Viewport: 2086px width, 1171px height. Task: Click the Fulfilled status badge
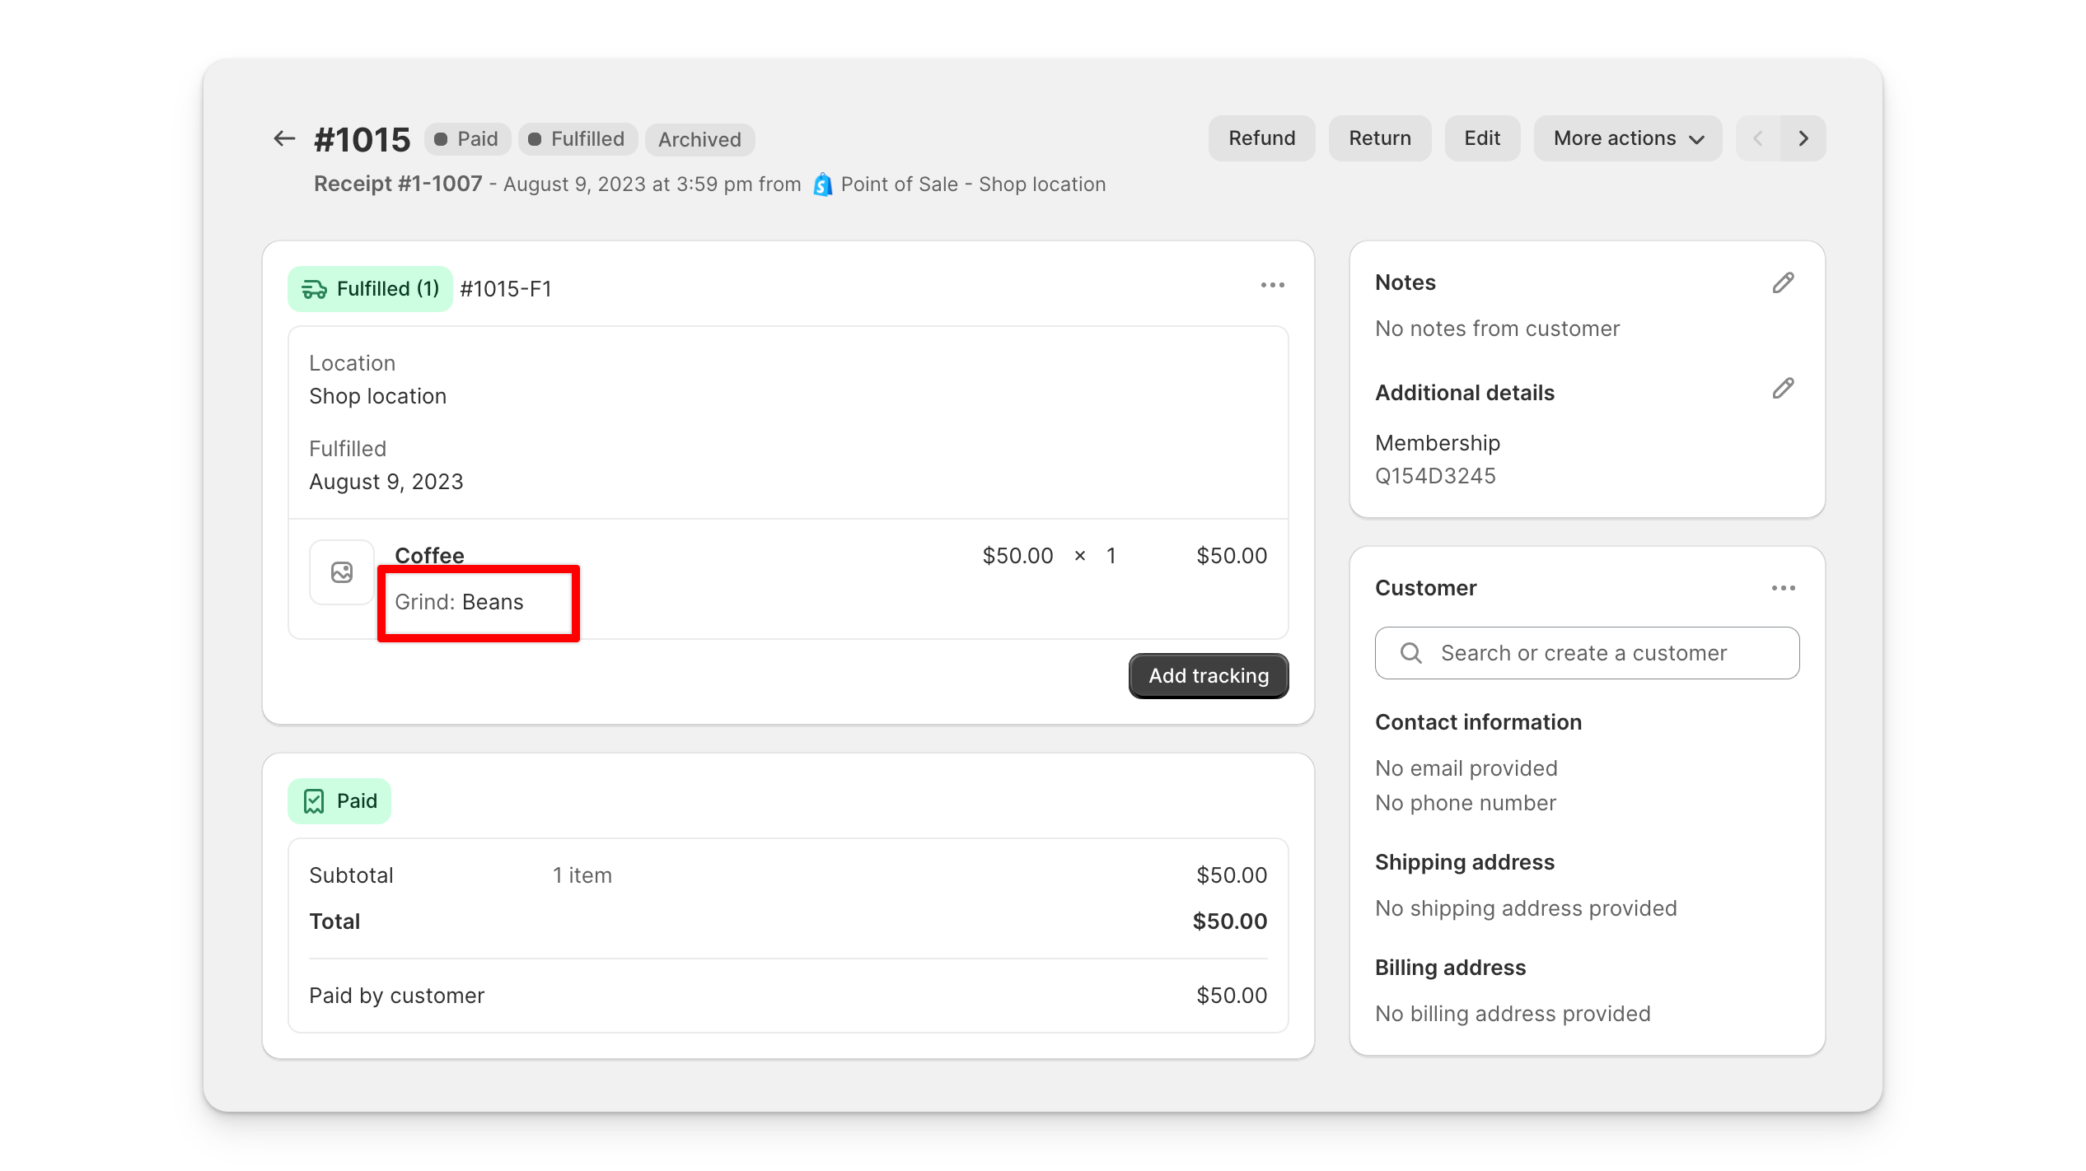579,139
